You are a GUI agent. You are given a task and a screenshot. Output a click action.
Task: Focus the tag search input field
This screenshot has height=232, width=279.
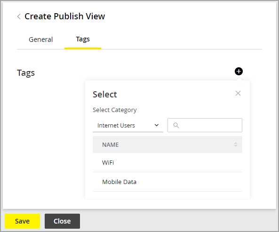205,125
